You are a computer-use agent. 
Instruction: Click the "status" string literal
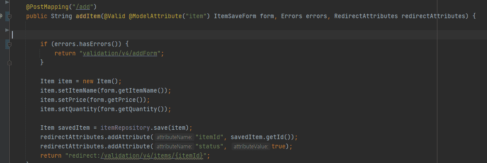(210, 146)
